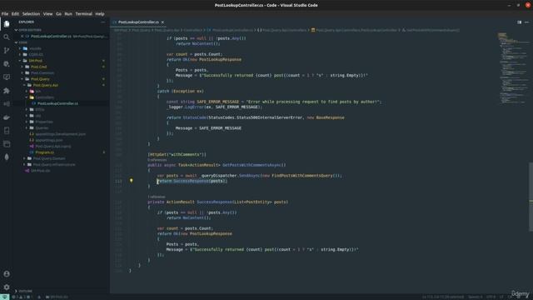Open the File menu
This screenshot has height=300, width=533.
[5, 14]
